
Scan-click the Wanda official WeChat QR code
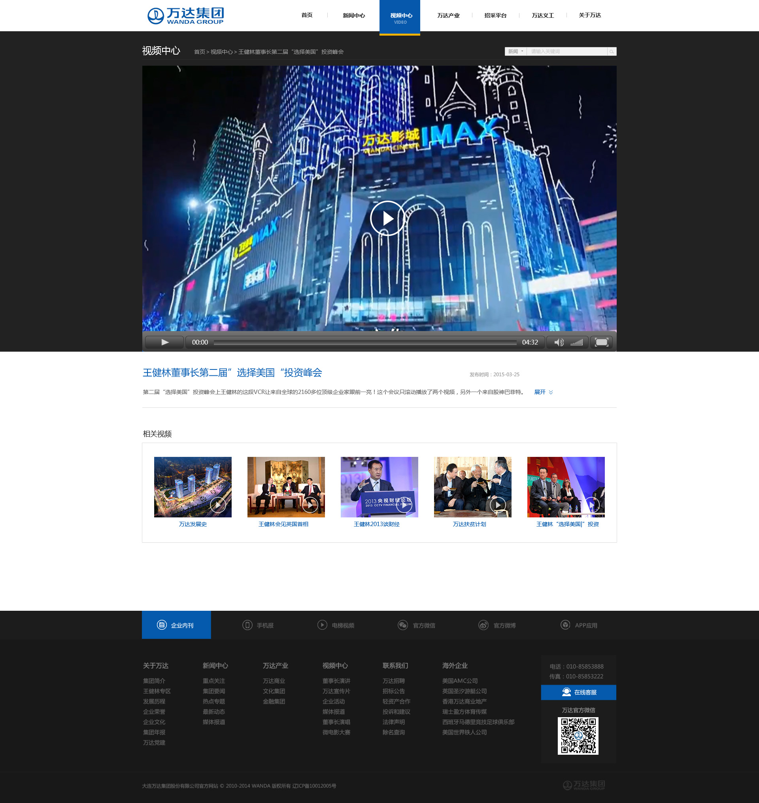[x=578, y=737]
